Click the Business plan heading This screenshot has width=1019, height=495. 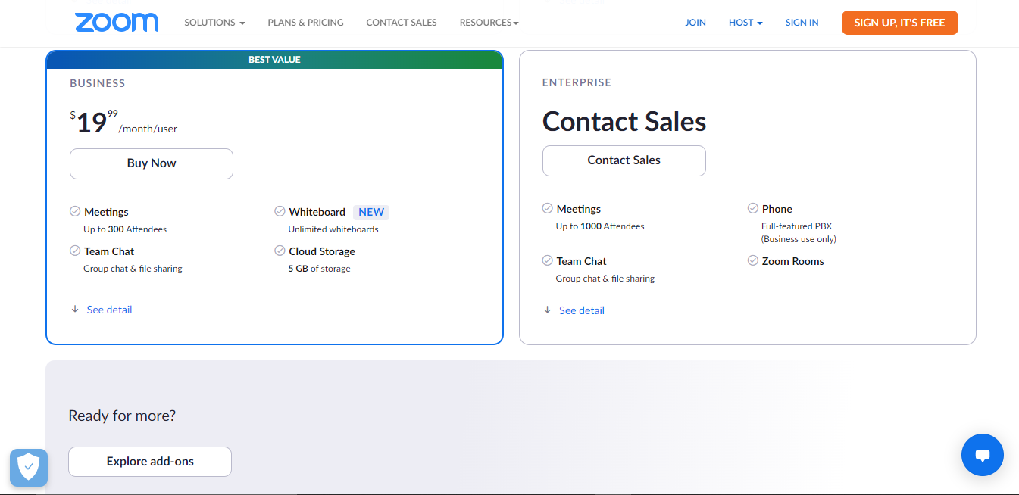(98, 83)
